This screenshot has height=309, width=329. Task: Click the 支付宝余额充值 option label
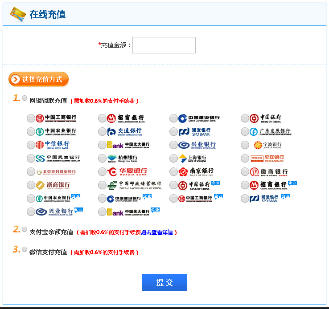tap(51, 232)
